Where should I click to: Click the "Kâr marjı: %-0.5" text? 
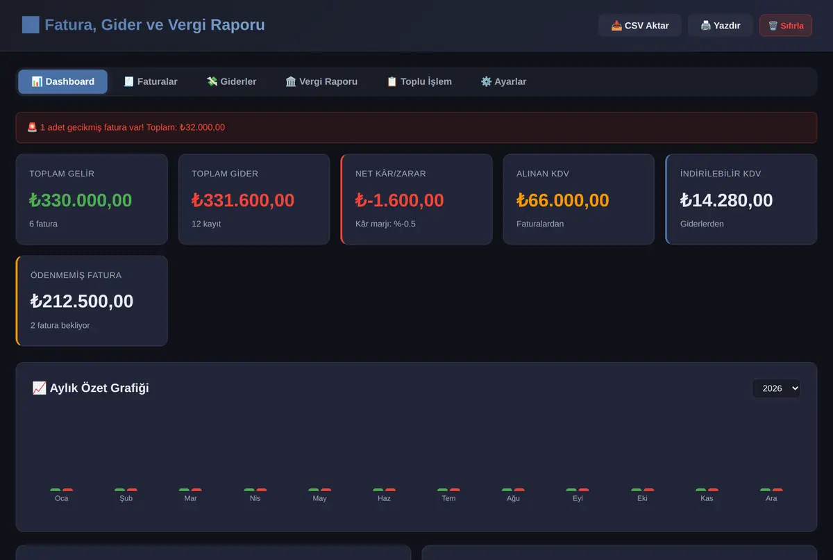[386, 224]
